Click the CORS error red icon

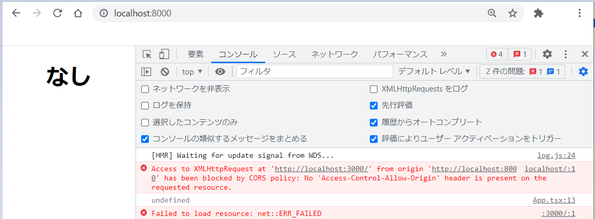143,168
